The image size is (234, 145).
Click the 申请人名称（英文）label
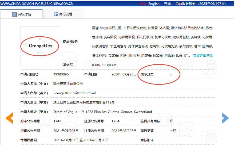point(34,93)
